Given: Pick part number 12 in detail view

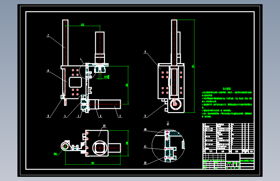Looking at the screenshot, I should tap(145, 163).
